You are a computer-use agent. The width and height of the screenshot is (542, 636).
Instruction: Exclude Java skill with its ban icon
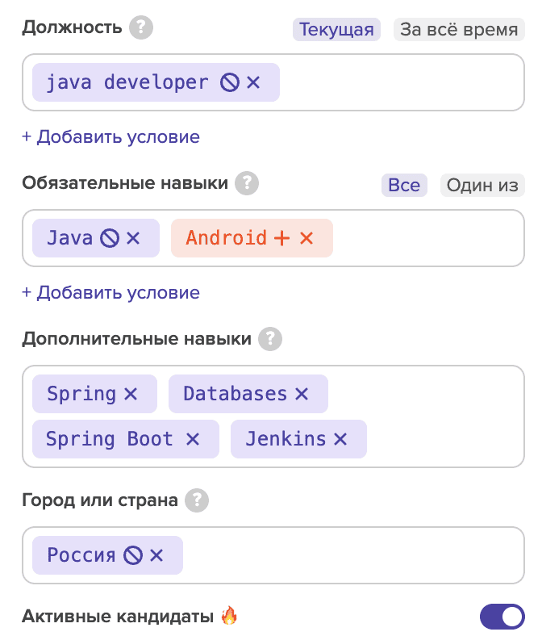pyautogui.click(x=110, y=238)
